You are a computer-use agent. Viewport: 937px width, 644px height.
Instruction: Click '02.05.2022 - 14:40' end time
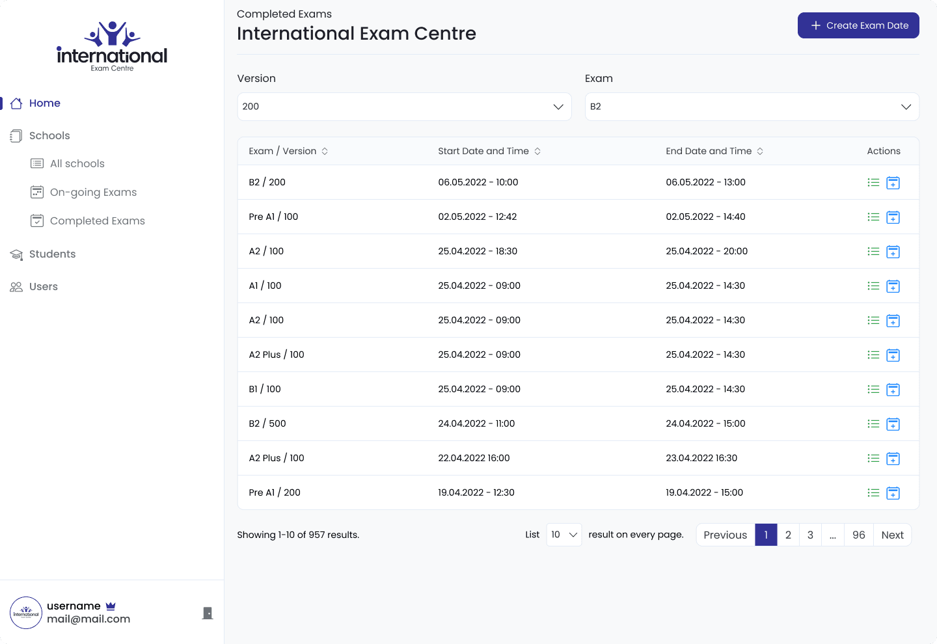click(x=705, y=217)
